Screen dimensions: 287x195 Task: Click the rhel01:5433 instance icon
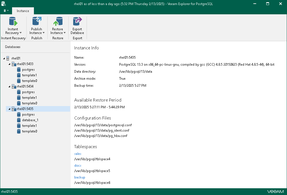point(14,64)
